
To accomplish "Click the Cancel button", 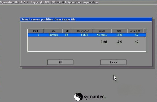I will [x=114, y=62].
